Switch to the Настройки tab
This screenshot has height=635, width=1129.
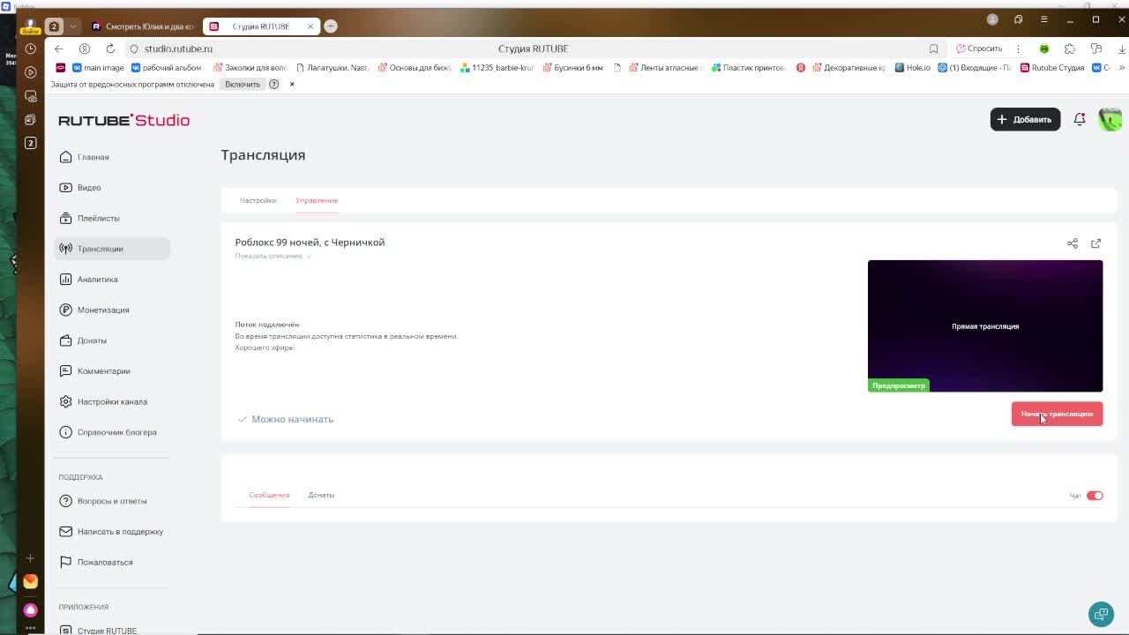258,200
